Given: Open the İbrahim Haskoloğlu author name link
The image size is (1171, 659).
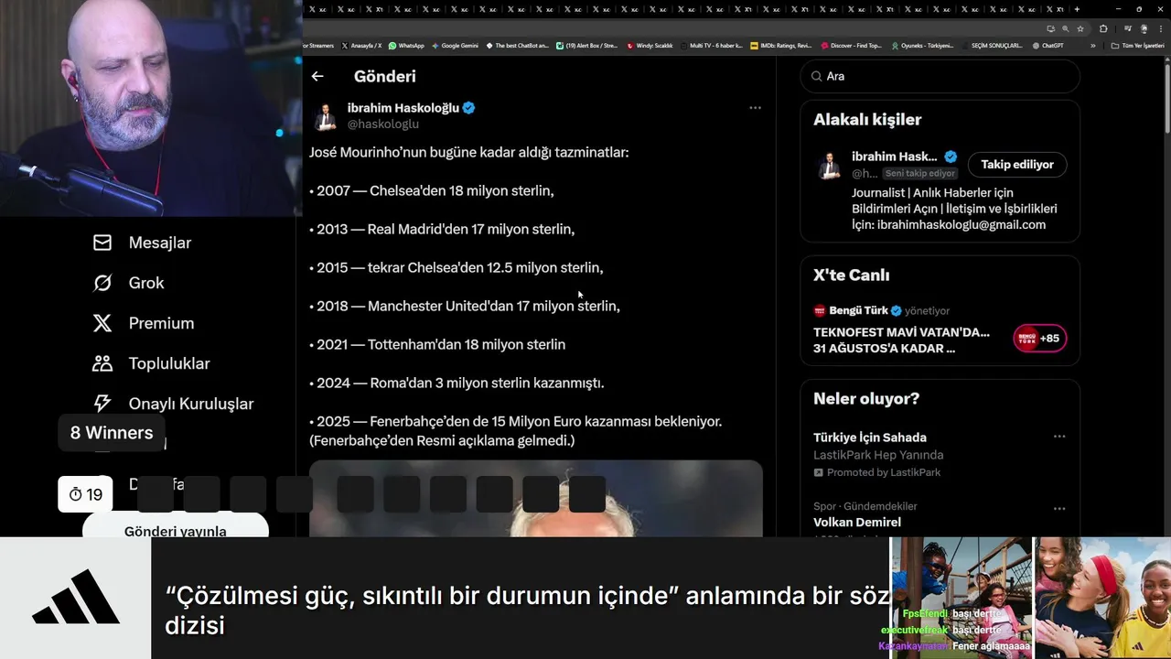Looking at the screenshot, I should click(403, 108).
